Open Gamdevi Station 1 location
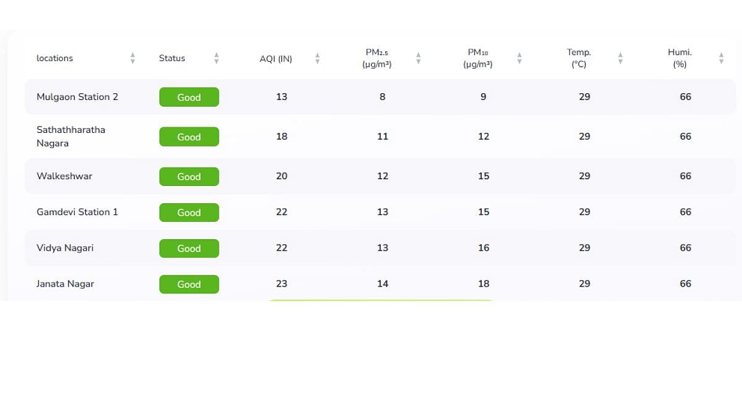 77,212
